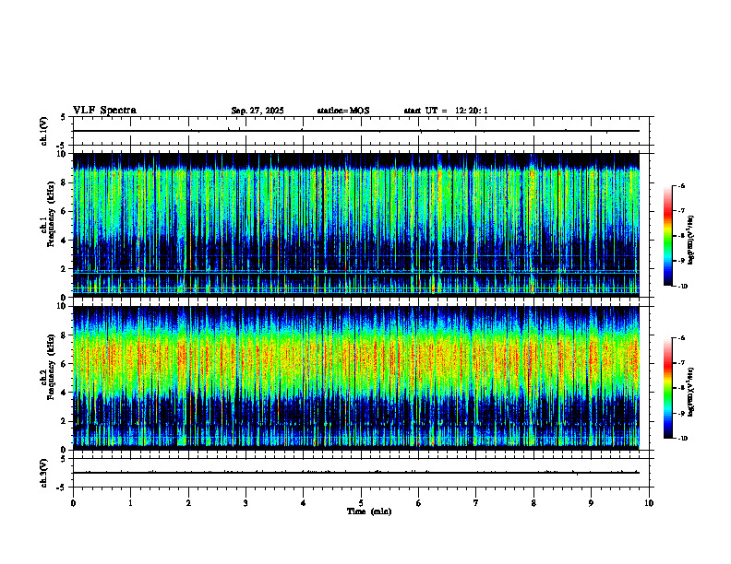This screenshot has width=731, height=564.
Task: Click the ch.1 "Frequency (kHz)" axis label
Action: pos(53,215)
